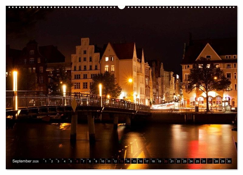243x175 pixels.
Task: Select day 1 in the calendar strip
Action: click(x=46, y=161)
